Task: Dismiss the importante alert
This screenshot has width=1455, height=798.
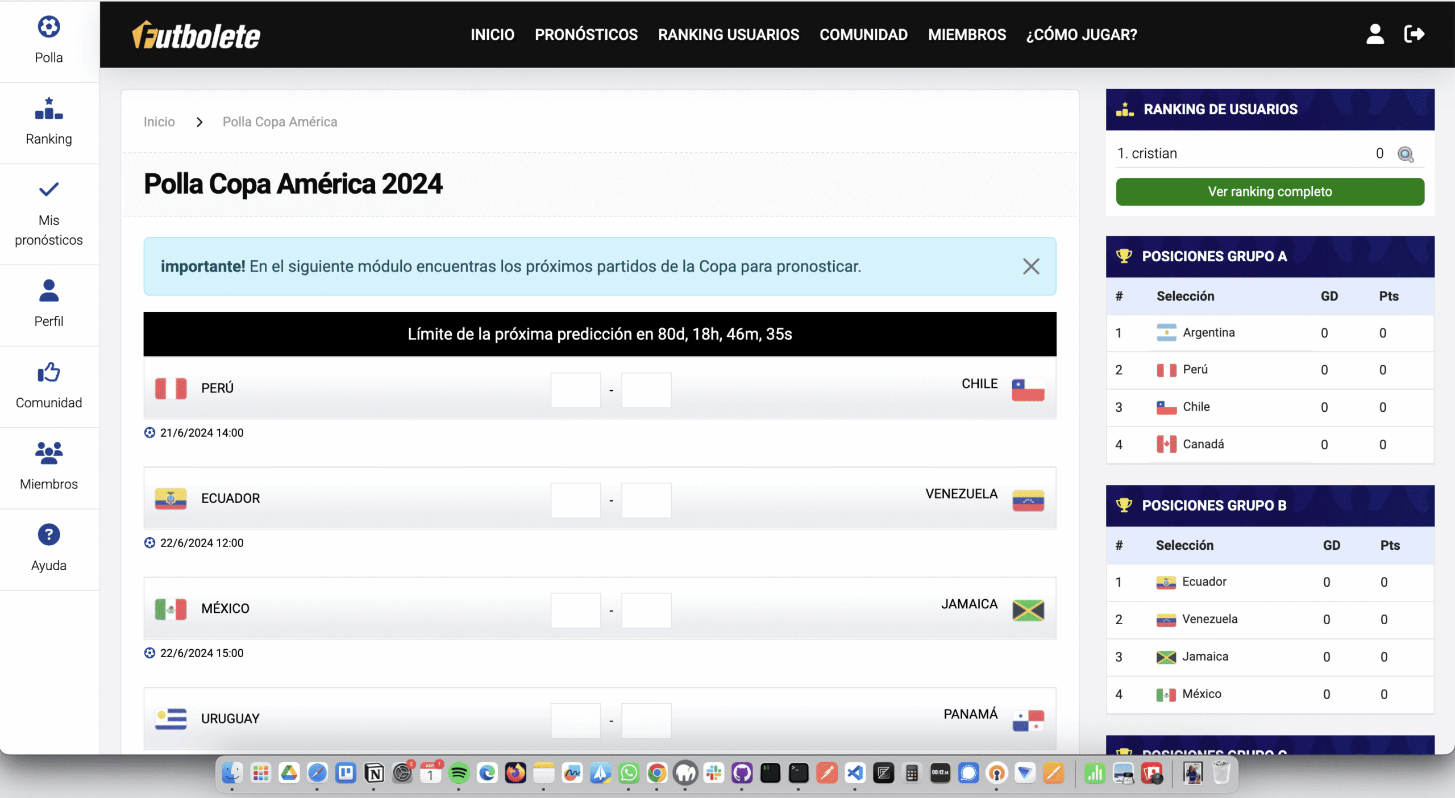Action: click(1031, 266)
